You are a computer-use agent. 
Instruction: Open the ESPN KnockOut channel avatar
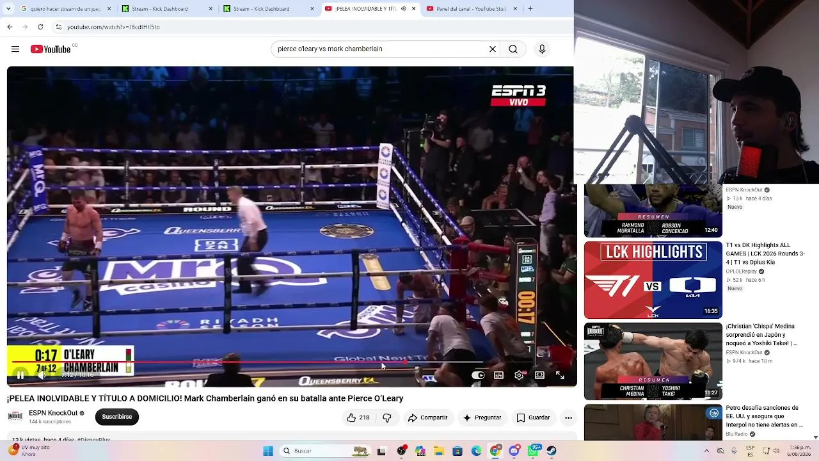pyautogui.click(x=15, y=416)
